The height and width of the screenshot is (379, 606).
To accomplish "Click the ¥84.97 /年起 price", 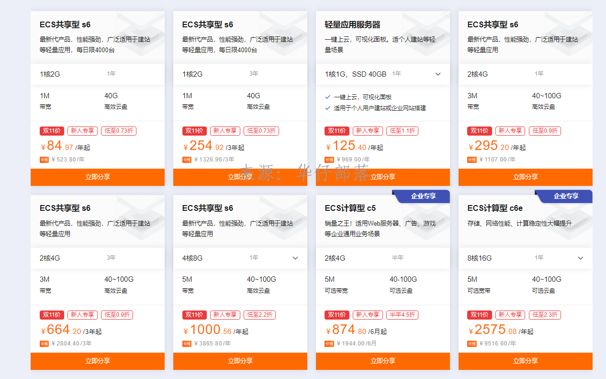I will (x=64, y=146).
